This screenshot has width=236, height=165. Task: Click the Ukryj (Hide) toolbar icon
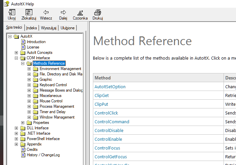click(12, 12)
